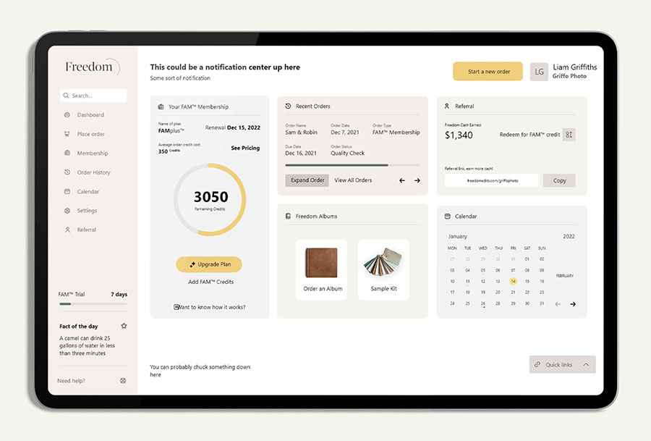The height and width of the screenshot is (441, 651).
Task: Open the Sample Kit album thumbnail
Action: click(383, 269)
